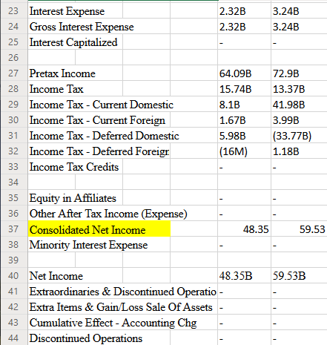Select row header 37

[x=13, y=229]
